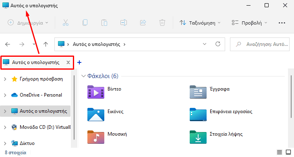Click the search box Αναζήτηση
294x157 pixels.
click(260, 44)
